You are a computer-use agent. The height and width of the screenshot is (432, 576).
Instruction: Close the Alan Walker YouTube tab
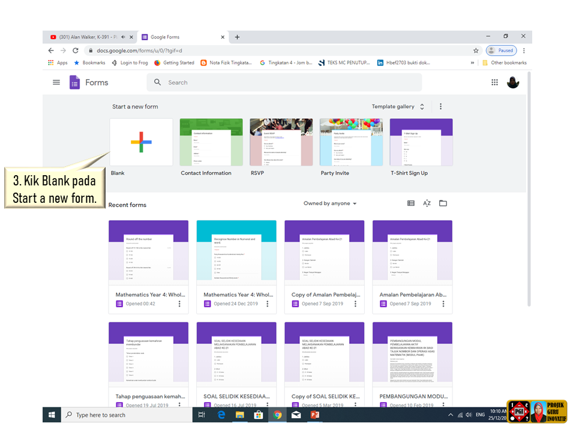pyautogui.click(x=131, y=37)
